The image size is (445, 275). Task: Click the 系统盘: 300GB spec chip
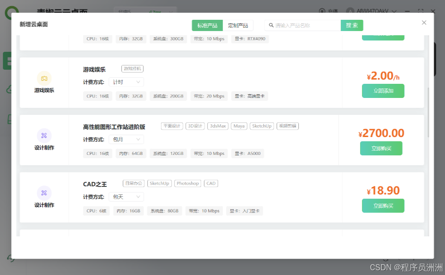point(168,39)
